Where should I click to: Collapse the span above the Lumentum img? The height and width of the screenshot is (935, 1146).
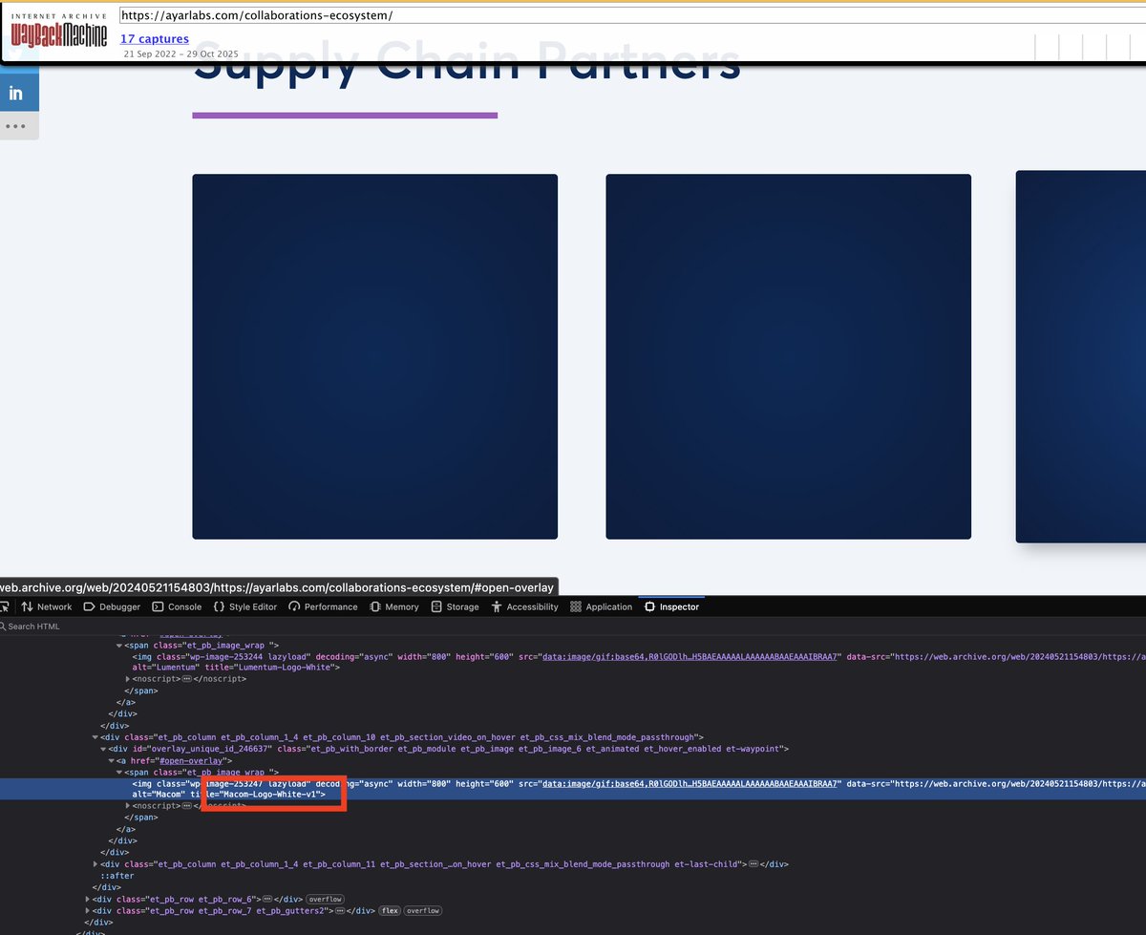tap(119, 646)
